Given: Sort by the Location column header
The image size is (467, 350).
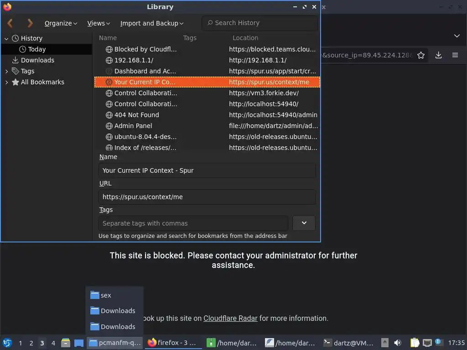Looking at the screenshot, I should 245,38.
